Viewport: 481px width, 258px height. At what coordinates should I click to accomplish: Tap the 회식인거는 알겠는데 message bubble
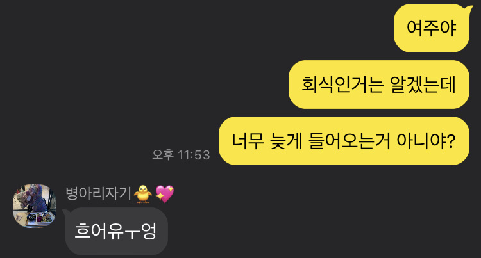pyautogui.click(x=379, y=85)
